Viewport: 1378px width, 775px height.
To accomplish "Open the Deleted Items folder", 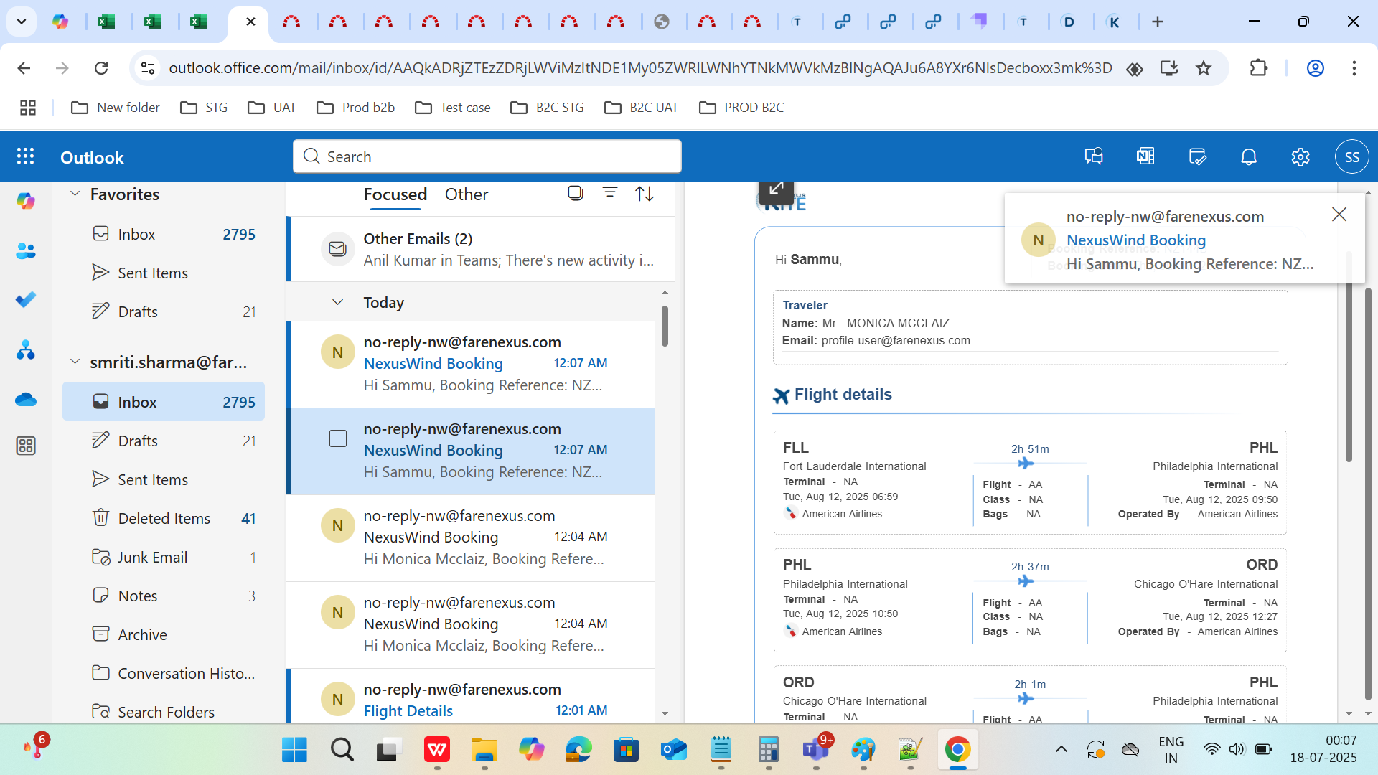I will tap(164, 519).
